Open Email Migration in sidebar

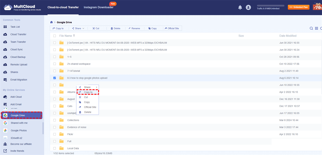tap(19, 80)
